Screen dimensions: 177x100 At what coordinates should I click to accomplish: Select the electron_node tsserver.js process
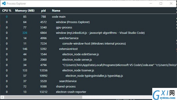[x=88, y=71]
